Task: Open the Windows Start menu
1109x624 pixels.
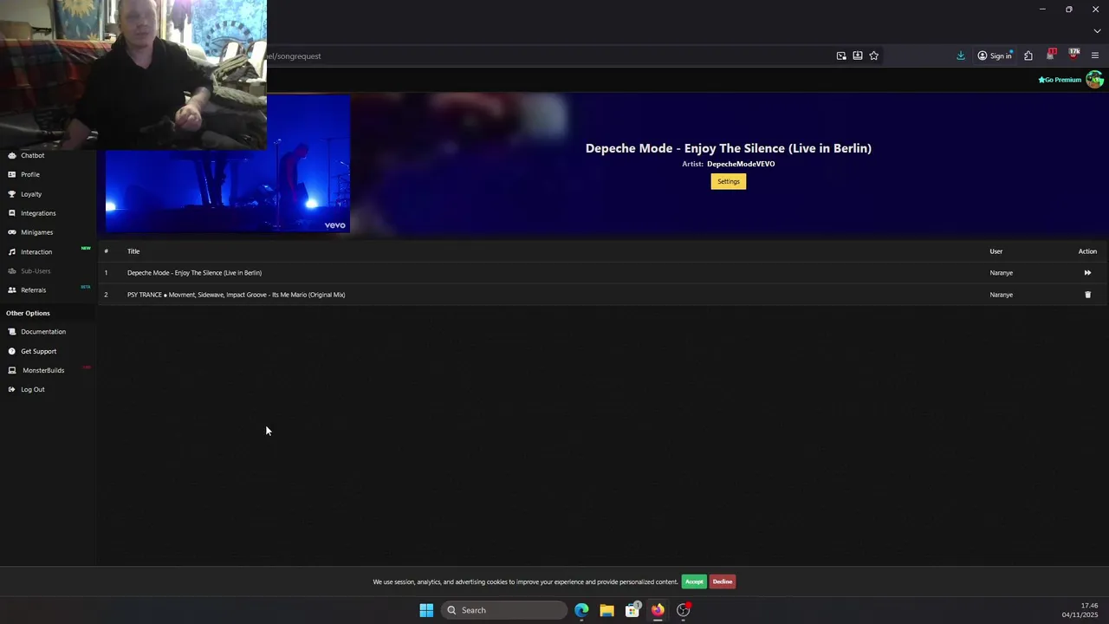Action: point(426,610)
